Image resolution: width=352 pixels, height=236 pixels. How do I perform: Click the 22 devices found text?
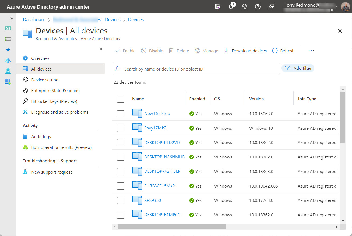pos(130,82)
